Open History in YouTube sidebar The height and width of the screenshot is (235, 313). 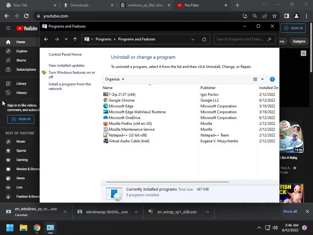20,93
